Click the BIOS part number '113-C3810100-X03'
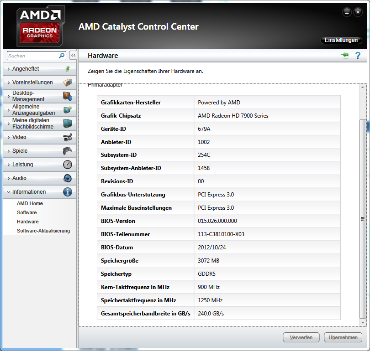The width and height of the screenshot is (370, 351). click(221, 234)
